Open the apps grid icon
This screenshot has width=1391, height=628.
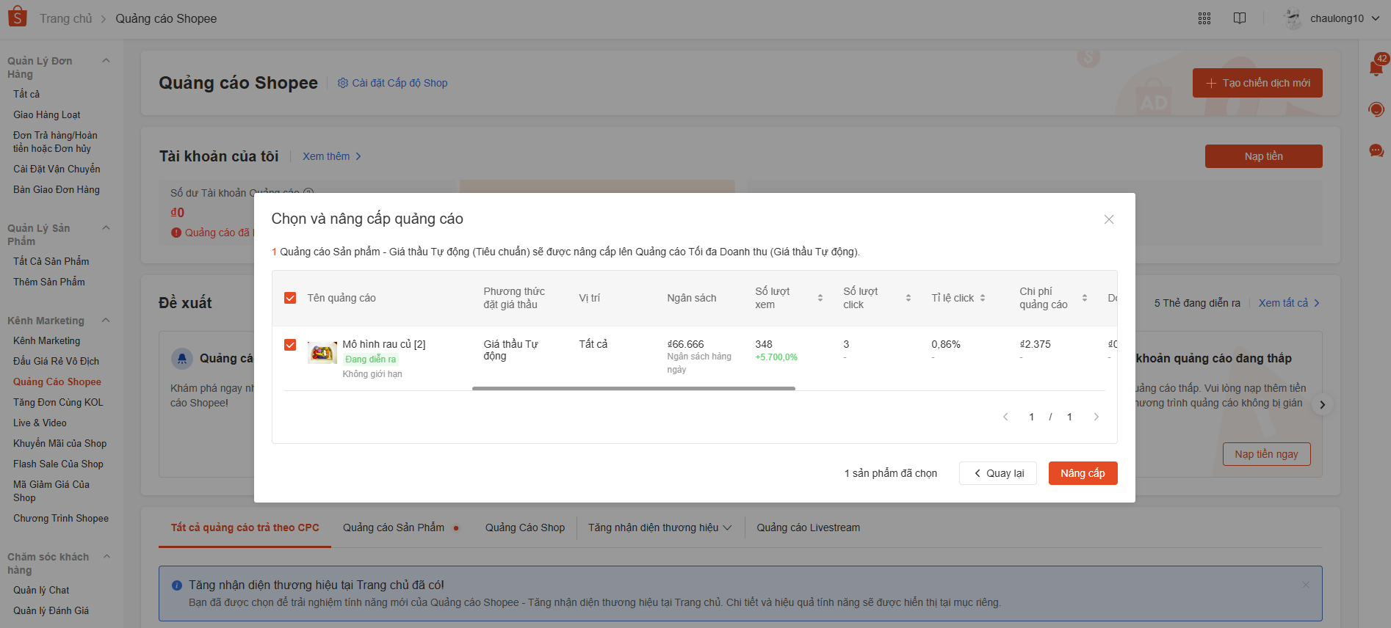click(x=1204, y=18)
